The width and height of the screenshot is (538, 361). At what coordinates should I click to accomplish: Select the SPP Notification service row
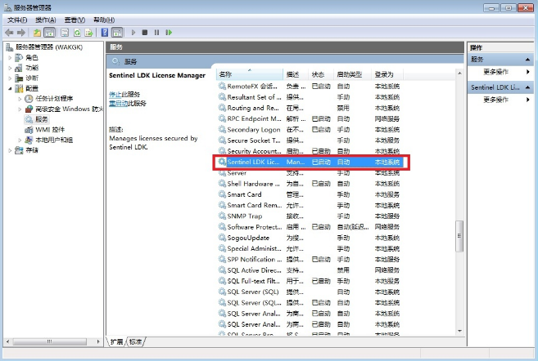[310, 260]
